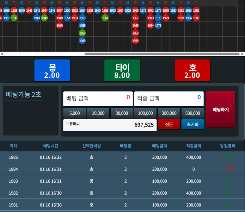Select the red round 1949 marker
Viewport: 245px width, 212px height.
pyautogui.click(x=59, y=26)
